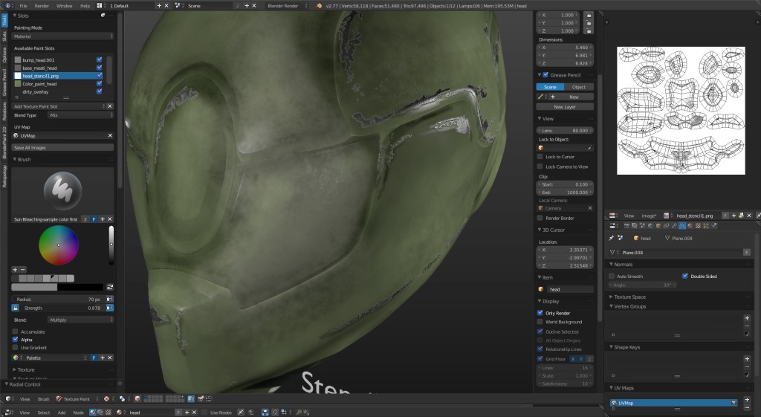Viewport: 761px width, 417px height.
Task: Open the Render menu
Action: coord(42,5)
